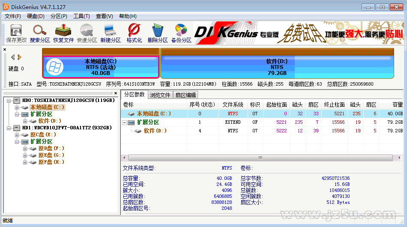Select 软件 (D:) row in partition table
The image size is (407, 227).
pos(262,131)
